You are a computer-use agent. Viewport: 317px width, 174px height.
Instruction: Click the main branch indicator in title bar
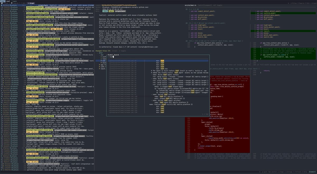tap(14, 1)
